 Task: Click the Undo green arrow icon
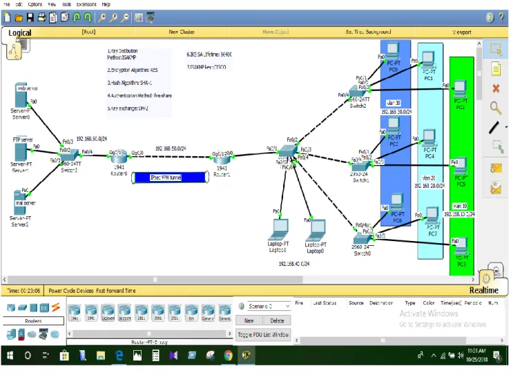click(76, 17)
